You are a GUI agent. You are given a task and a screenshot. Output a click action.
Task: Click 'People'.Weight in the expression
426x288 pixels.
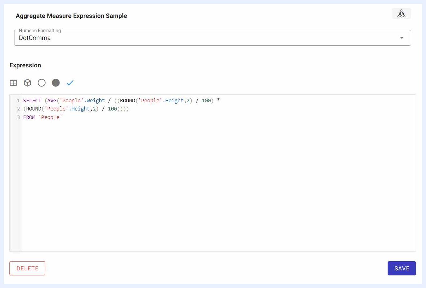coord(82,101)
